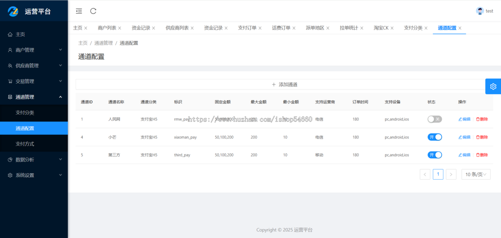Open the 10 条/页 page size dropdown
The image size is (501, 238).
tap(476, 174)
